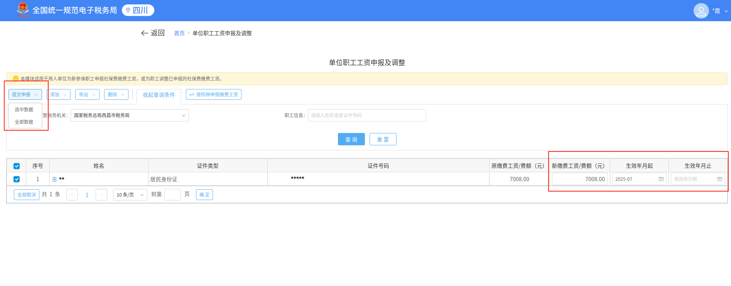Expand the 主管税务机关 select box

pyautogui.click(x=130, y=115)
